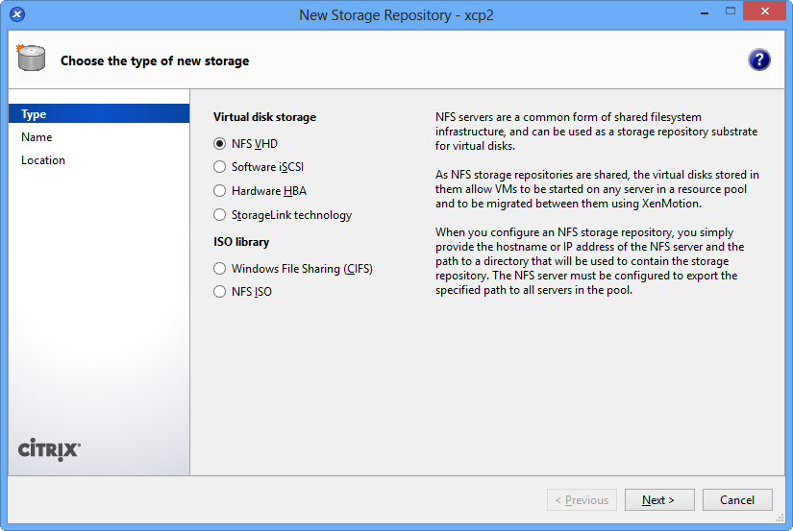Click the Previous button

point(582,500)
